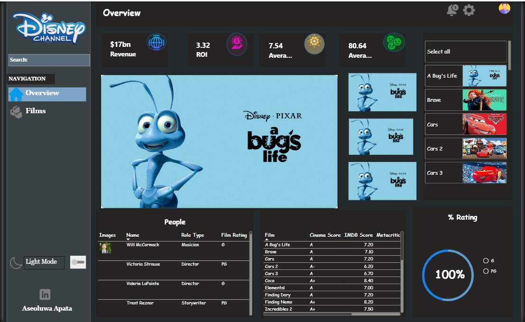Viewport: 525px width, 322px height.
Task: Click the 3.32 ROI value
Action: point(203,45)
